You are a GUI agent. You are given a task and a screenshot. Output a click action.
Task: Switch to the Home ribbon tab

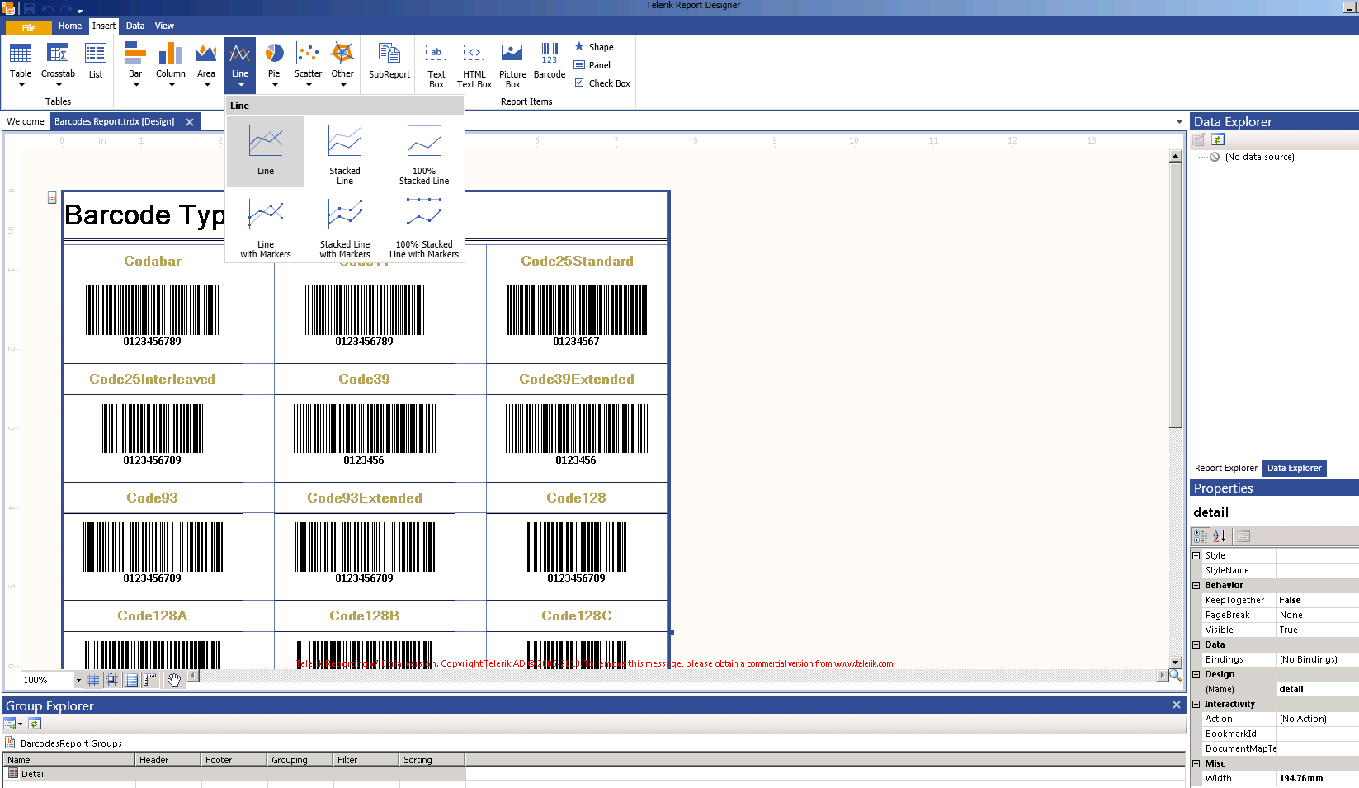[70, 26]
